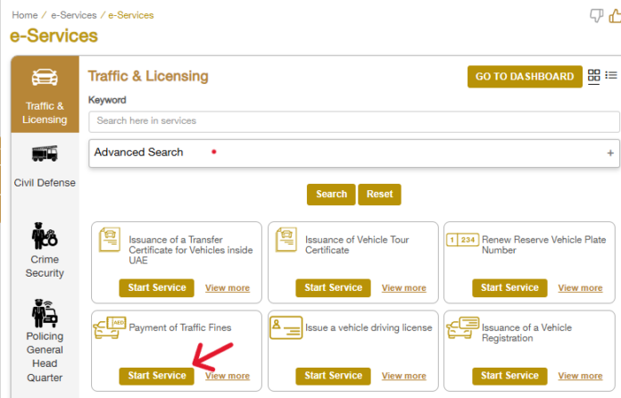
Task: Click the Vehicle Registration car icon
Action: pos(462,328)
